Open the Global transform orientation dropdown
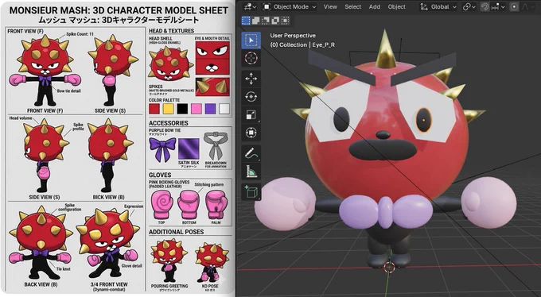The width and height of the screenshot is (541, 297). (x=439, y=6)
